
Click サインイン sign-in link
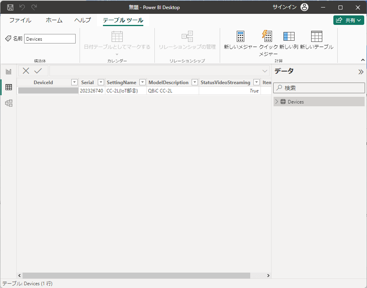(x=284, y=7)
